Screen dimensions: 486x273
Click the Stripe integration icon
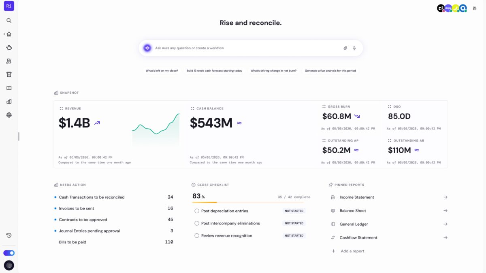tap(448, 8)
